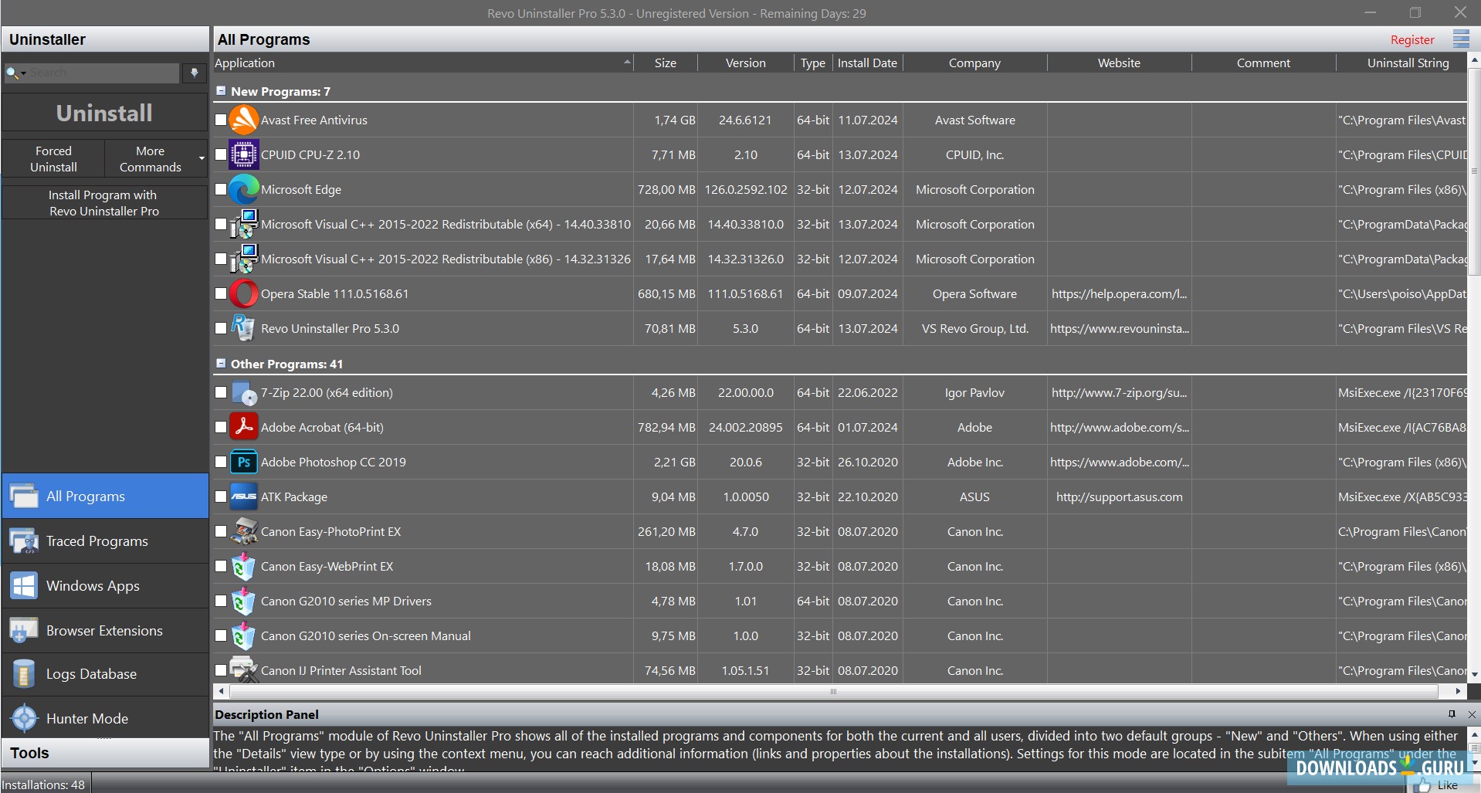Select the Adobe Acrobat (64-bit) checkbox

pyautogui.click(x=221, y=427)
